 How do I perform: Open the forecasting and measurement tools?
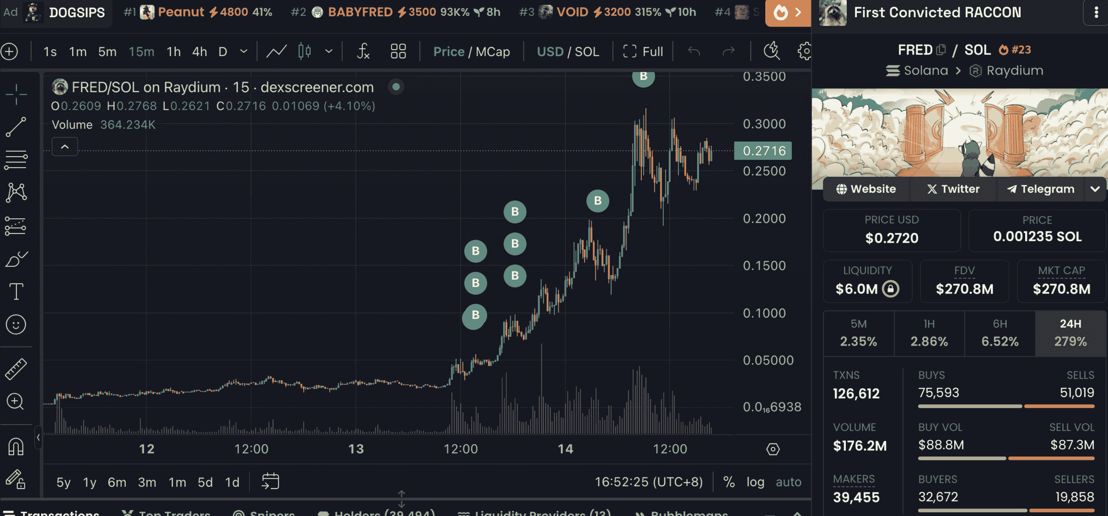pyautogui.click(x=16, y=226)
